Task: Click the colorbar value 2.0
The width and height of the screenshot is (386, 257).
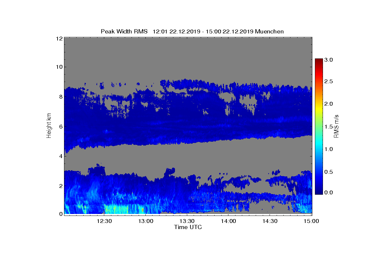Action: coord(329,104)
